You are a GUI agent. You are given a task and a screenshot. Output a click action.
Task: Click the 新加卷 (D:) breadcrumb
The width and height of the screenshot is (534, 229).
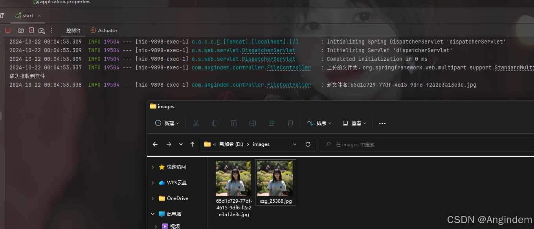tap(231, 144)
